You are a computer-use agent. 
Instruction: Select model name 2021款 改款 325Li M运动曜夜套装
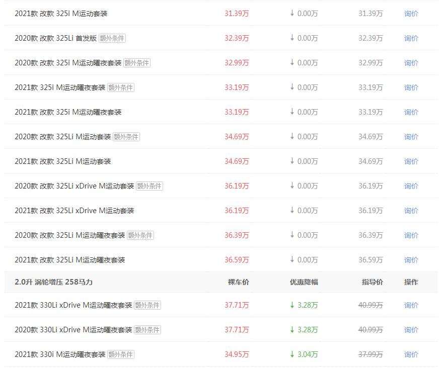(70, 260)
